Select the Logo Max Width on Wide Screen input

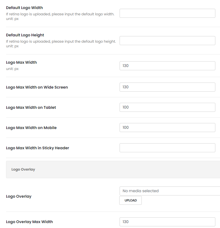coord(167,87)
